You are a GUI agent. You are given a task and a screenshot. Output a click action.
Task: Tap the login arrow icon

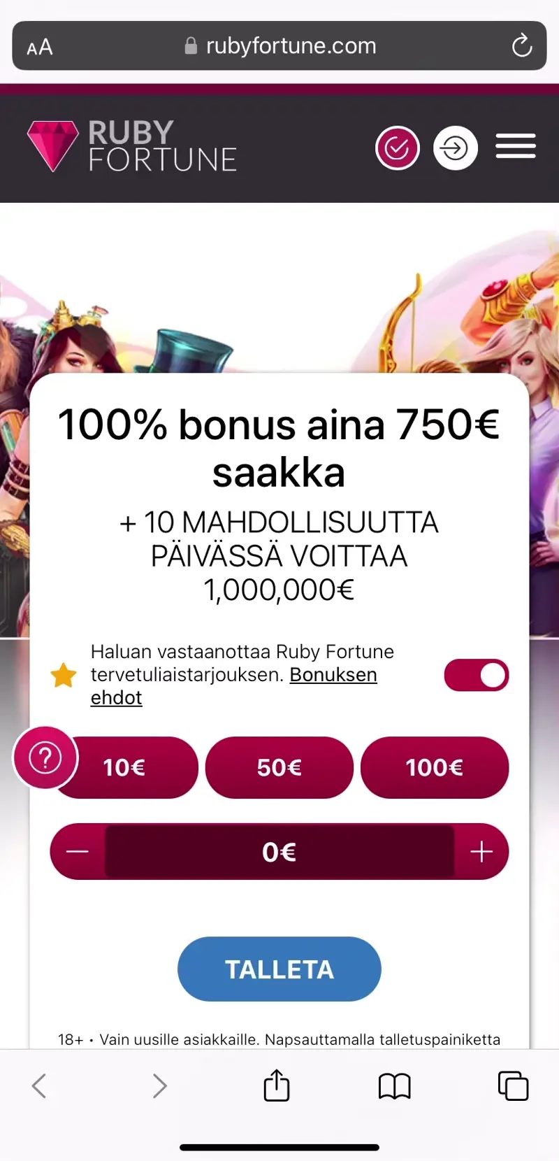click(x=456, y=148)
